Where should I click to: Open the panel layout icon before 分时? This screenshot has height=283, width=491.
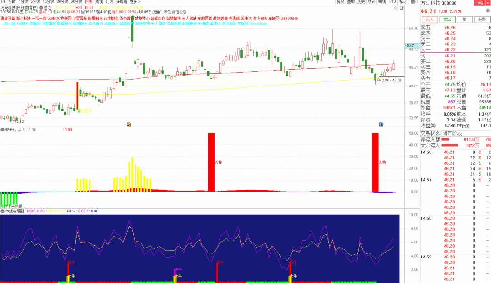(4, 1)
